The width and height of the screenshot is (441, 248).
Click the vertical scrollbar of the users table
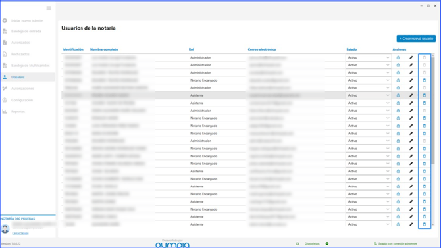pos(433,110)
